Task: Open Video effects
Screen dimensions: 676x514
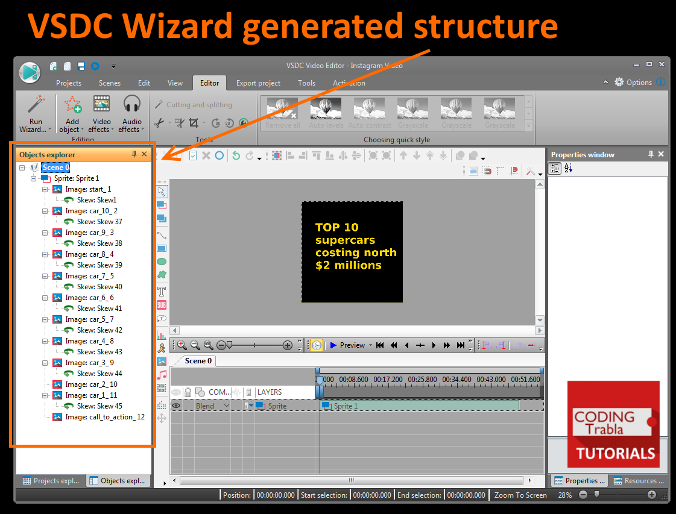Action: (x=101, y=114)
